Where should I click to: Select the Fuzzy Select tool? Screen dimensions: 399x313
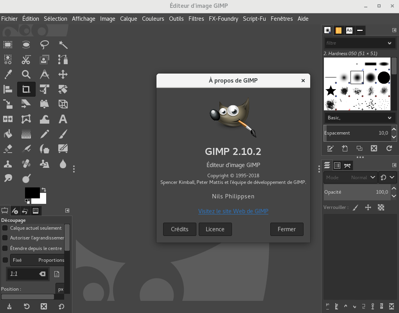point(63,45)
